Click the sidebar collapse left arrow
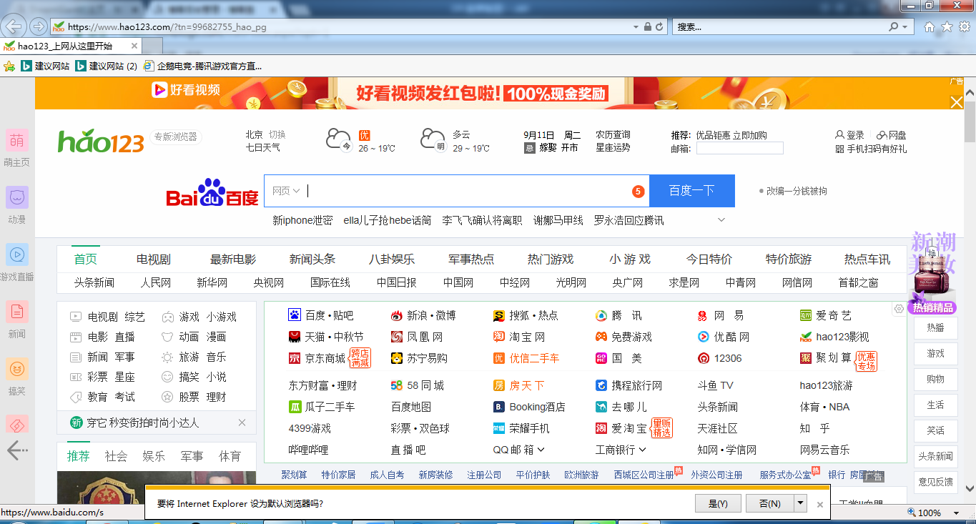Screen dimensions: 976x524 pos(17,450)
